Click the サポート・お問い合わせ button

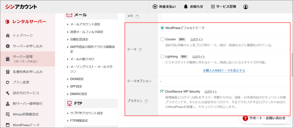click(264, 118)
